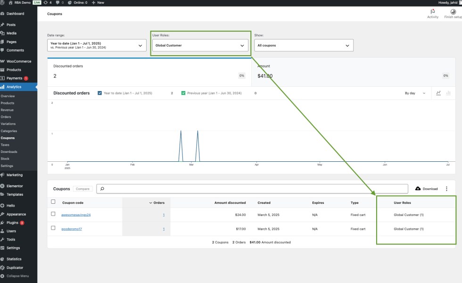Switch to line chart view icon
This screenshot has height=283, width=462.
point(438,93)
